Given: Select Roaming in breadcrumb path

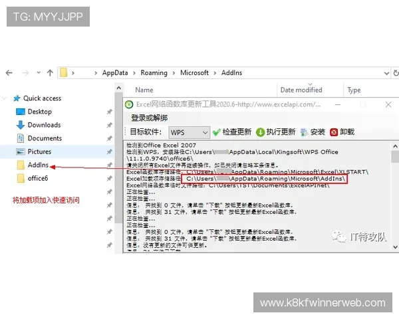Looking at the screenshot, I should click(154, 72).
